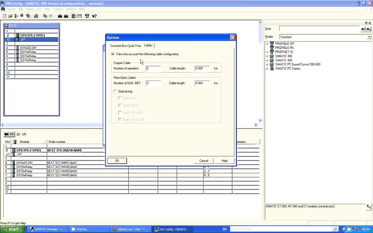This screenshot has height=233, width=373.
Task: Expand the SIMATIC PC Station tree node
Action: pos(267,69)
